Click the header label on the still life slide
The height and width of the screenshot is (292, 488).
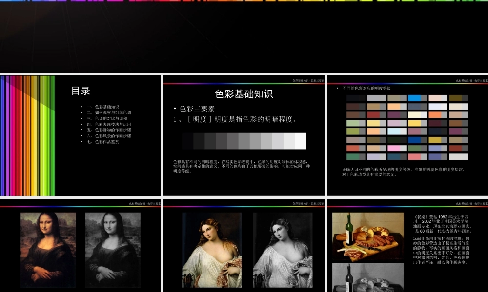(x=472, y=204)
